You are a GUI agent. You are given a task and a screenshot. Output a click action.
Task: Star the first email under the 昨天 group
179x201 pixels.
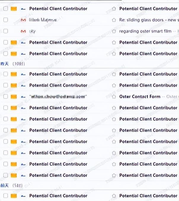click(x=114, y=74)
